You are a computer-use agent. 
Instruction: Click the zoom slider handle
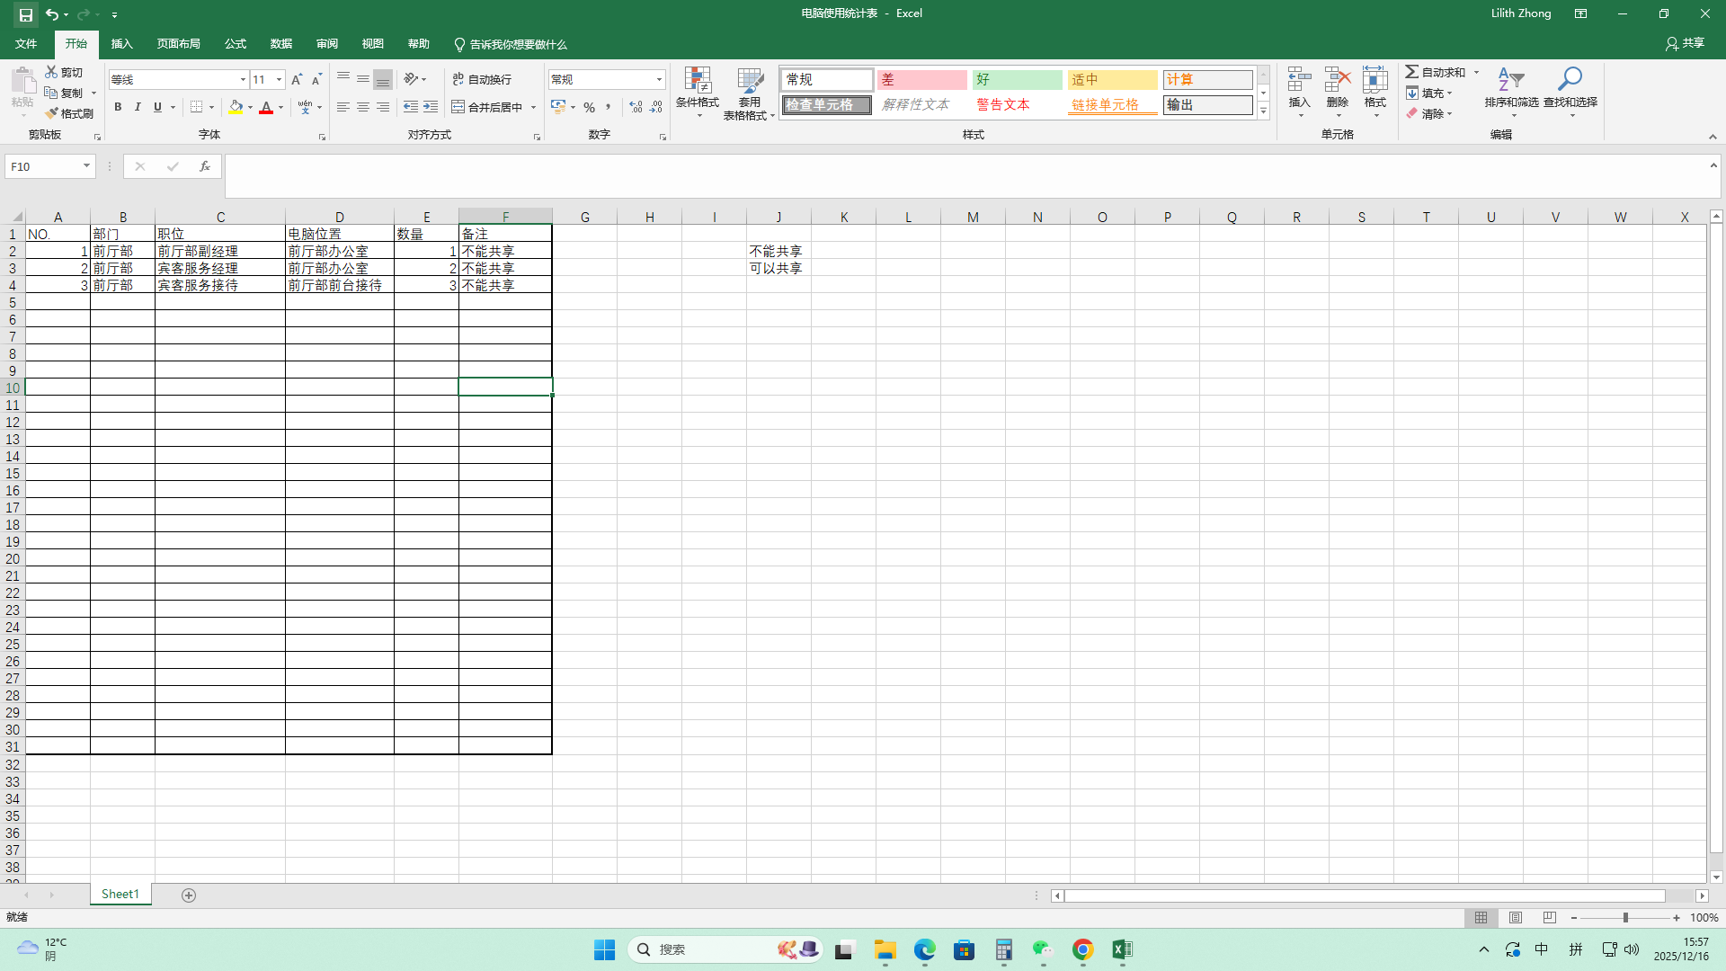coord(1625,918)
